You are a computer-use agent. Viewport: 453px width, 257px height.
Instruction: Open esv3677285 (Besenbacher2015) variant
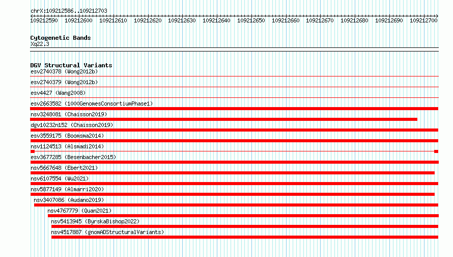point(73,157)
